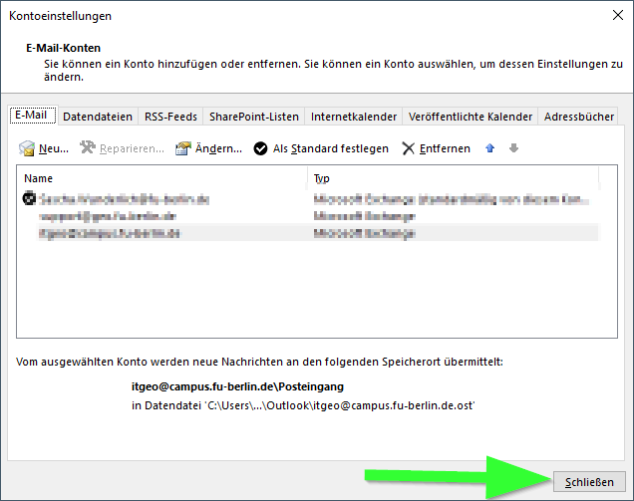Open the Internetkalender tab

tap(354, 117)
